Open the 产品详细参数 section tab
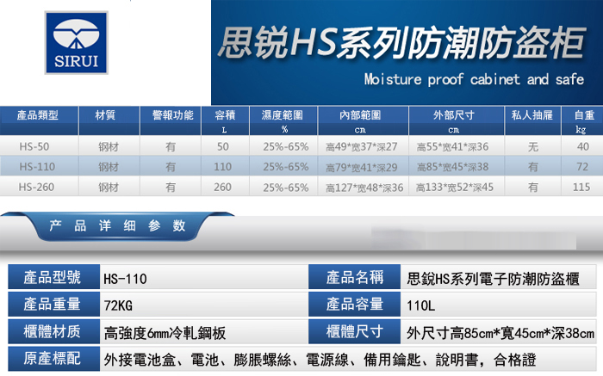Viewport: 603px width, 376px height. click(x=118, y=225)
